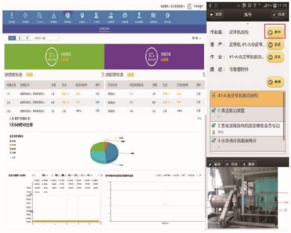Click the map pin icon in navigation bar
The image size is (291, 233).
tap(11, 16)
